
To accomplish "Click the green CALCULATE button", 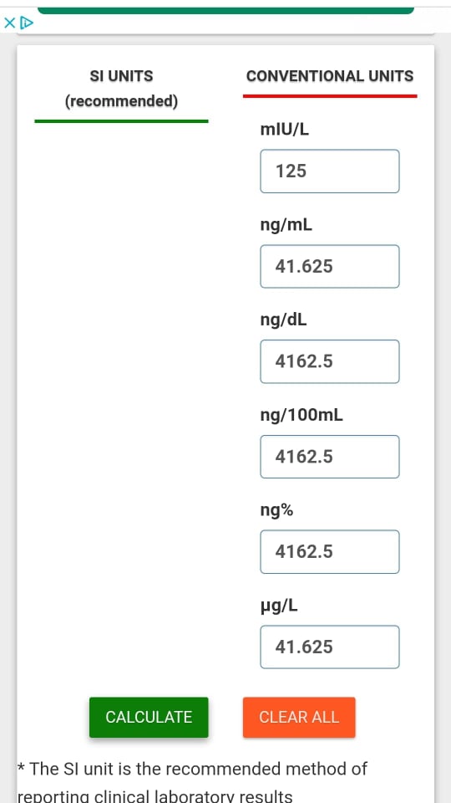I will pyautogui.click(x=149, y=717).
